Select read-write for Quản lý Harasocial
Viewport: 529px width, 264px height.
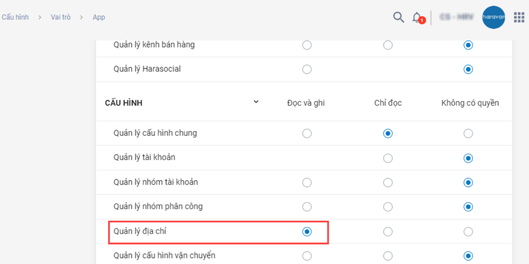pyautogui.click(x=307, y=69)
